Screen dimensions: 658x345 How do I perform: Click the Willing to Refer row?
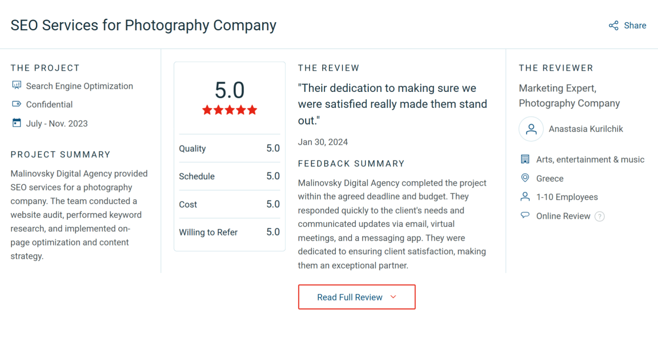229,232
